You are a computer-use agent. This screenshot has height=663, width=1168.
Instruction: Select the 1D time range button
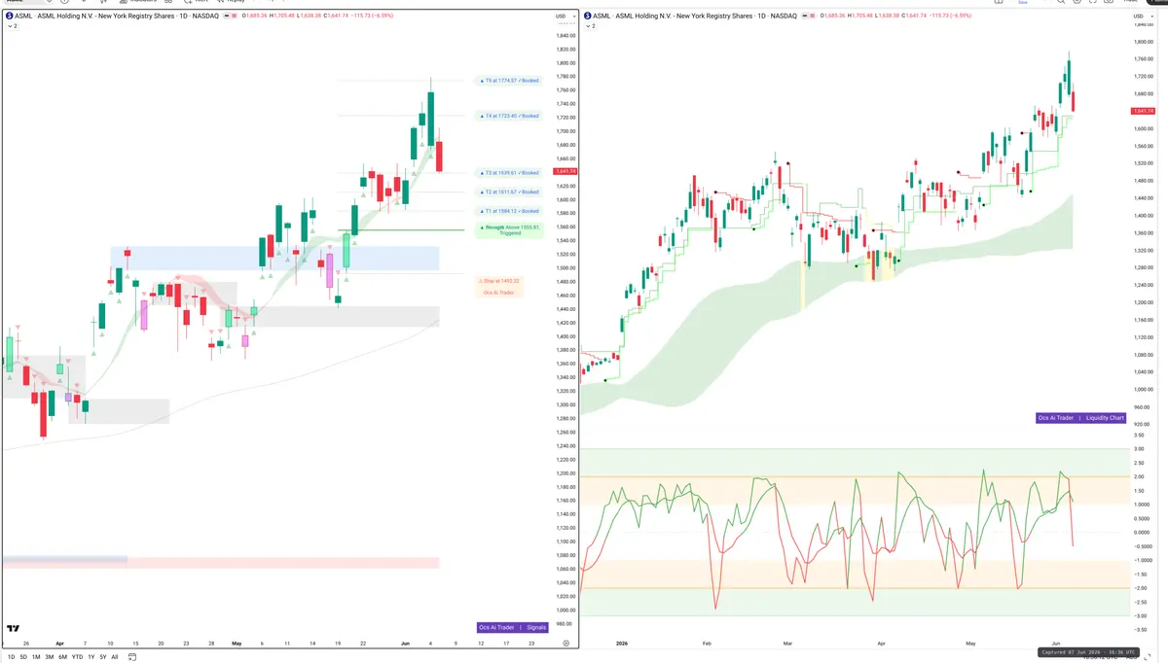point(11,657)
